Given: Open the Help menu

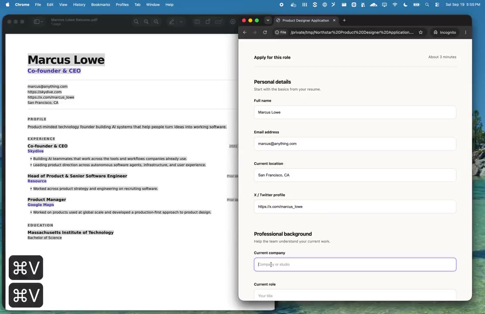Looking at the screenshot, I should tap(169, 5).
